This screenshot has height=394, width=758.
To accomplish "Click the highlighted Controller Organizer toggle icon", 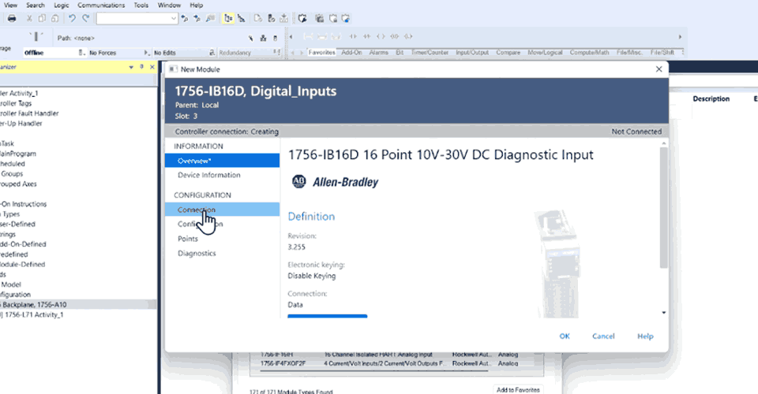I will coord(227,18).
